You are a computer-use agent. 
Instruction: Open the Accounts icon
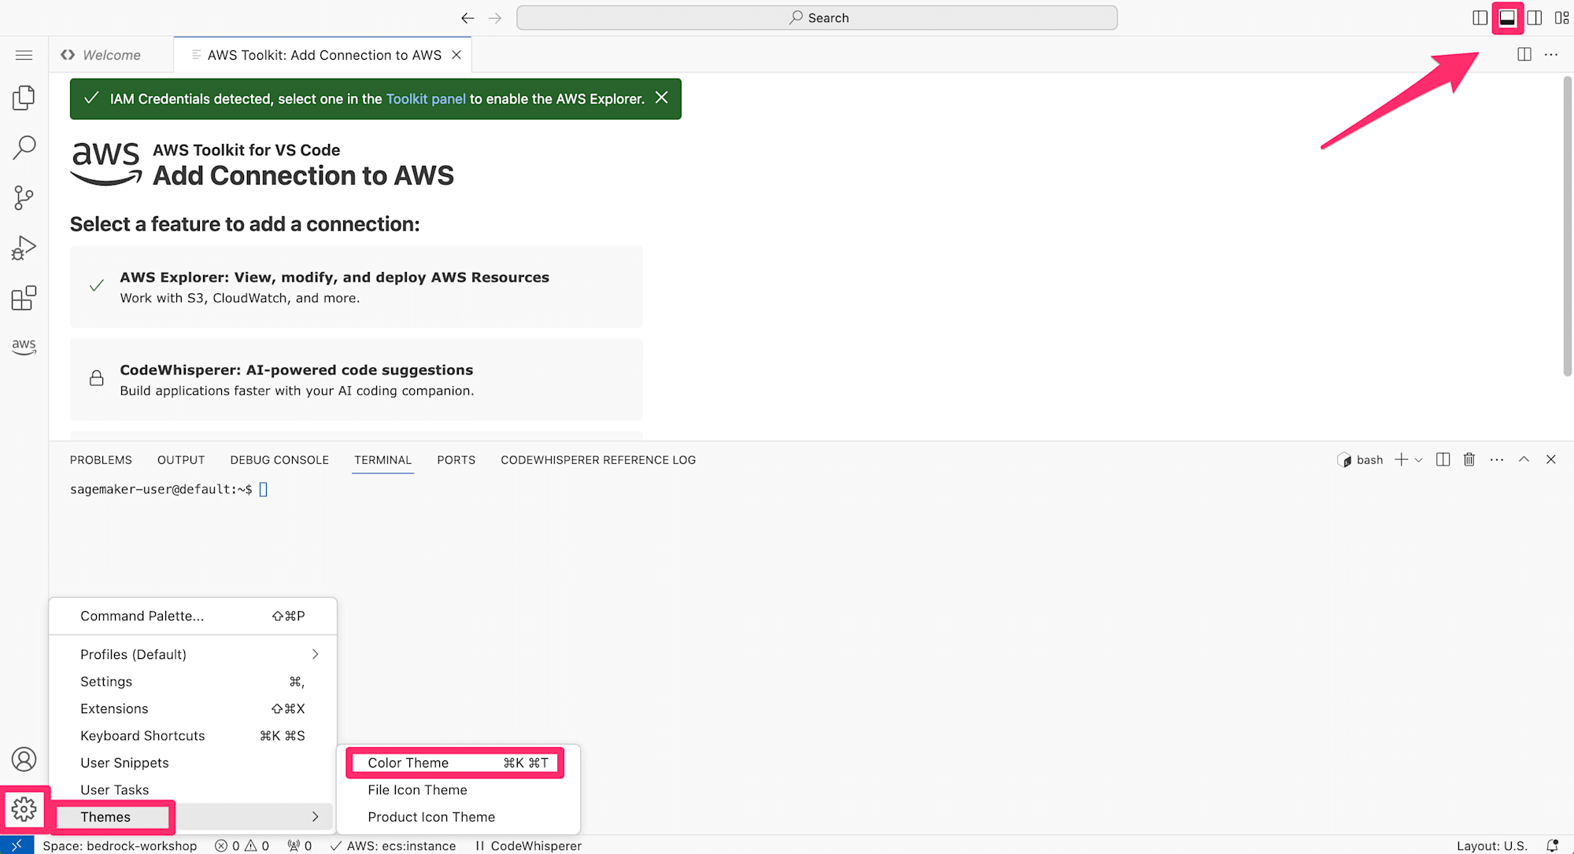pyautogui.click(x=24, y=759)
